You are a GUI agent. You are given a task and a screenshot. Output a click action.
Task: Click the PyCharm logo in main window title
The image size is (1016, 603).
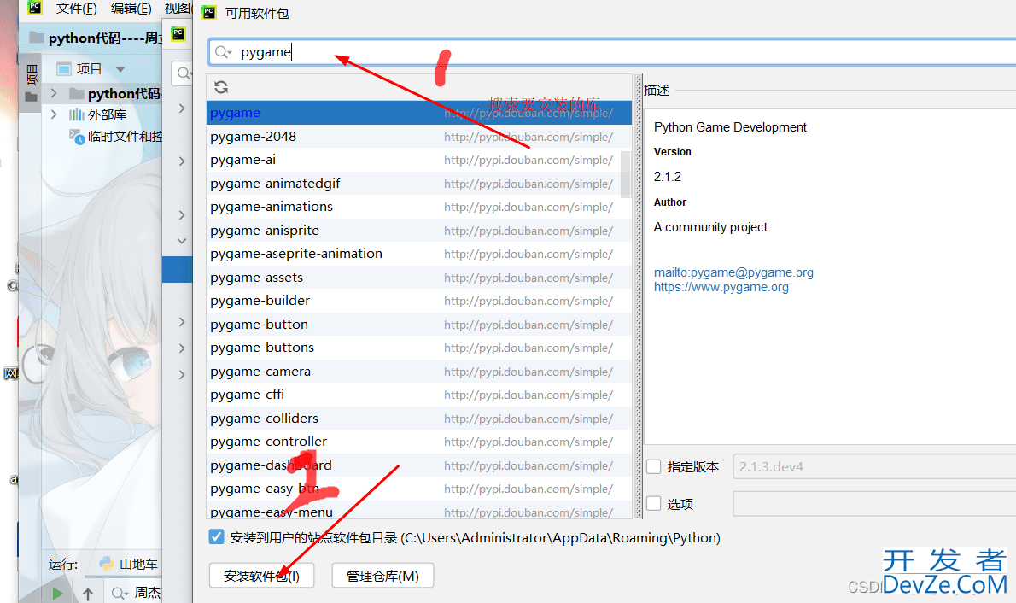coord(34,8)
